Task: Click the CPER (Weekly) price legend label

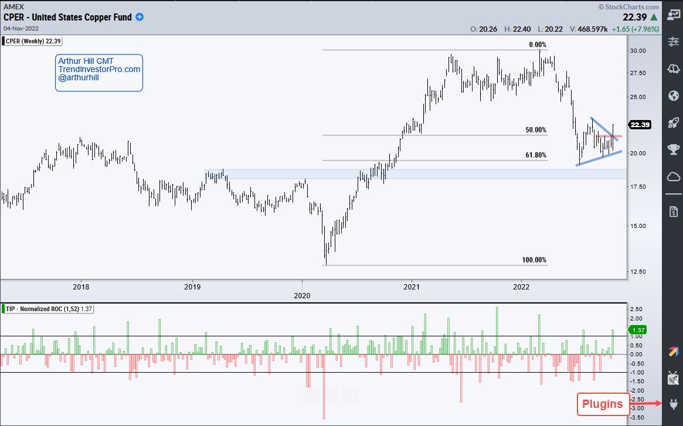Action: (x=33, y=41)
